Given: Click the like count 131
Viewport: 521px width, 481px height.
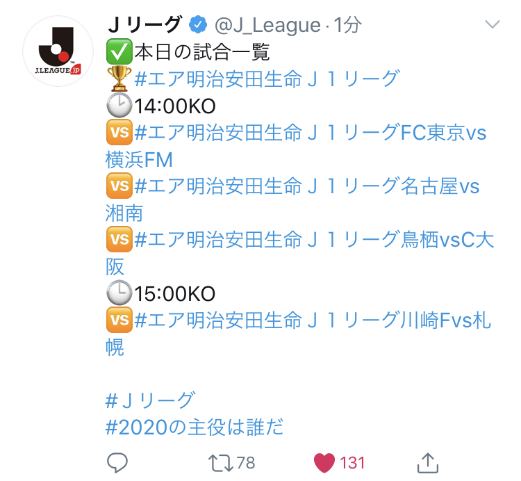Looking at the screenshot, I should pos(352,463).
